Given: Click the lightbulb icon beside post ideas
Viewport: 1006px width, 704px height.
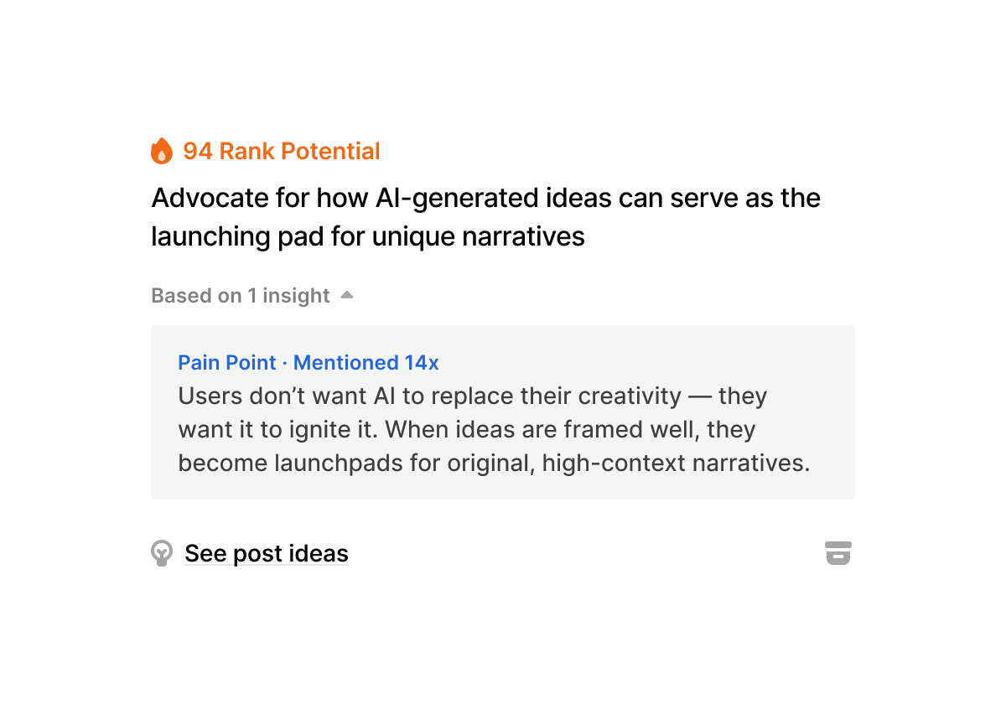Looking at the screenshot, I should (162, 553).
